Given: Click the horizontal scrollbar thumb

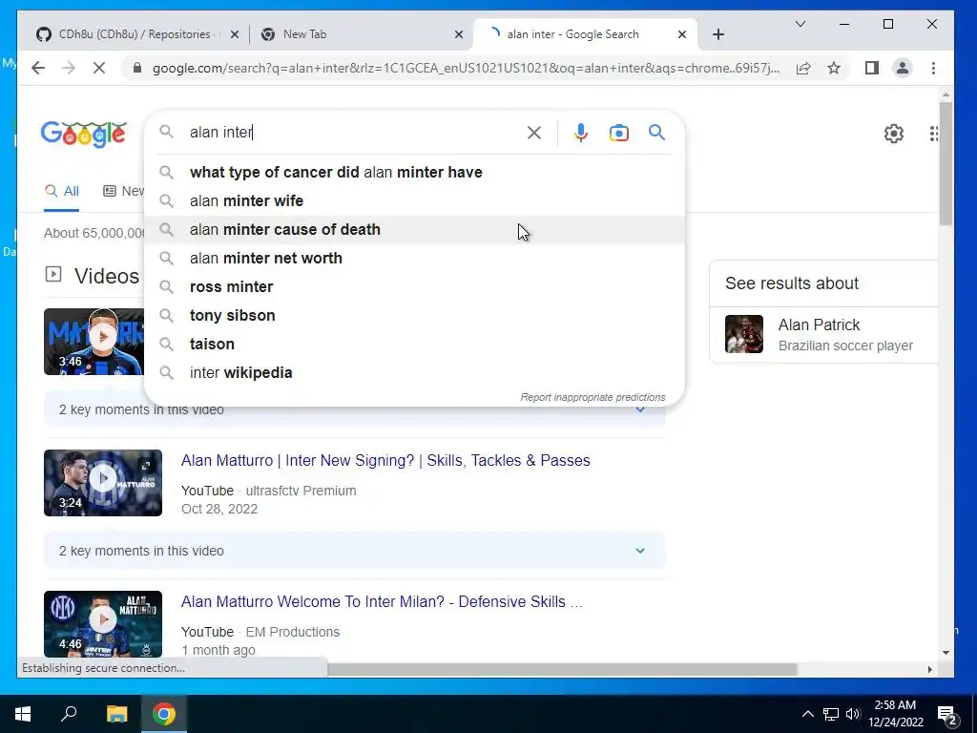Looking at the screenshot, I should pyautogui.click(x=563, y=669).
